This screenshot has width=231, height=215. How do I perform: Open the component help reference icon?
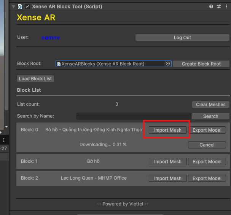click(211, 6)
